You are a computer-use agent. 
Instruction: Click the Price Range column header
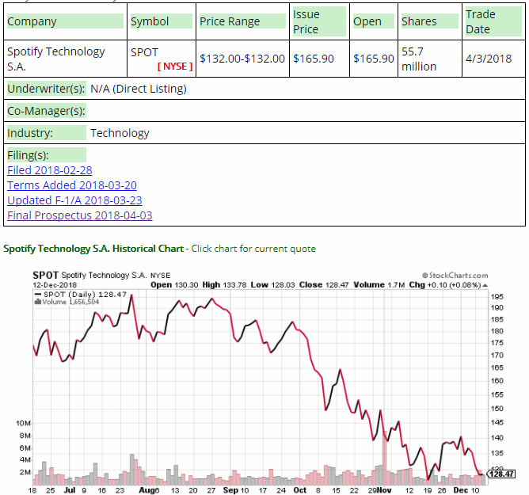[242, 21]
